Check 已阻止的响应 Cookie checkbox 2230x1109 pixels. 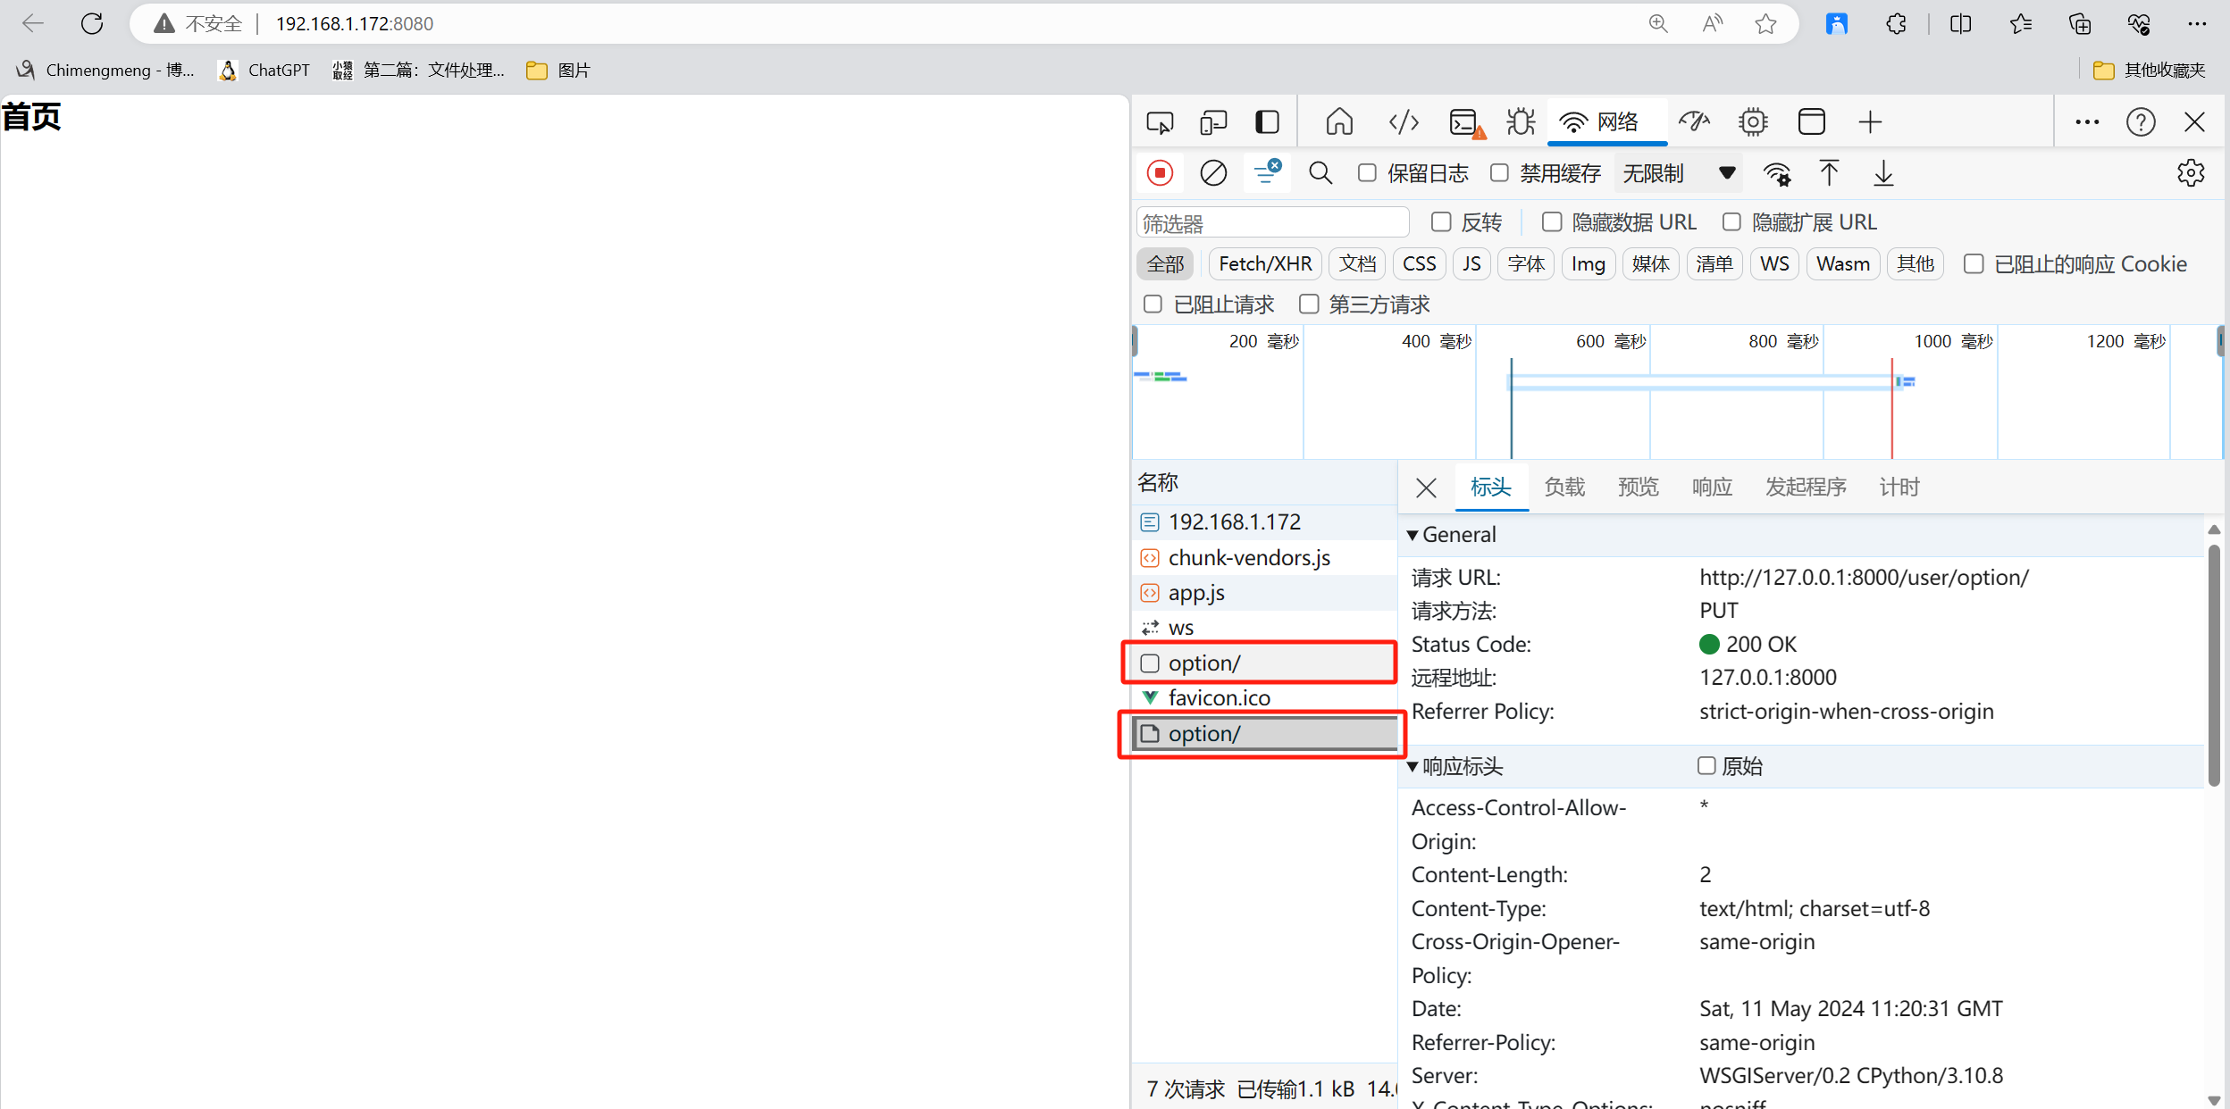coord(1974,263)
